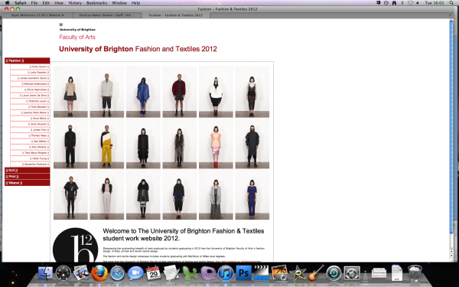Open System Preferences gear icon
Screen dimensions: 459x287
pos(352,273)
